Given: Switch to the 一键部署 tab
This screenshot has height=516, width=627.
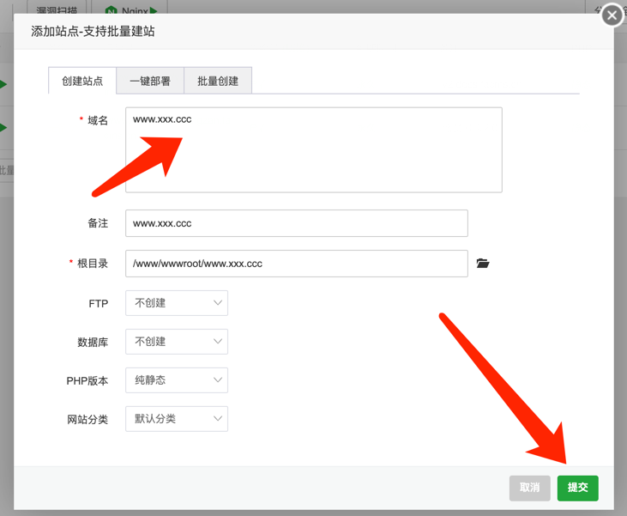Looking at the screenshot, I should pyautogui.click(x=150, y=82).
